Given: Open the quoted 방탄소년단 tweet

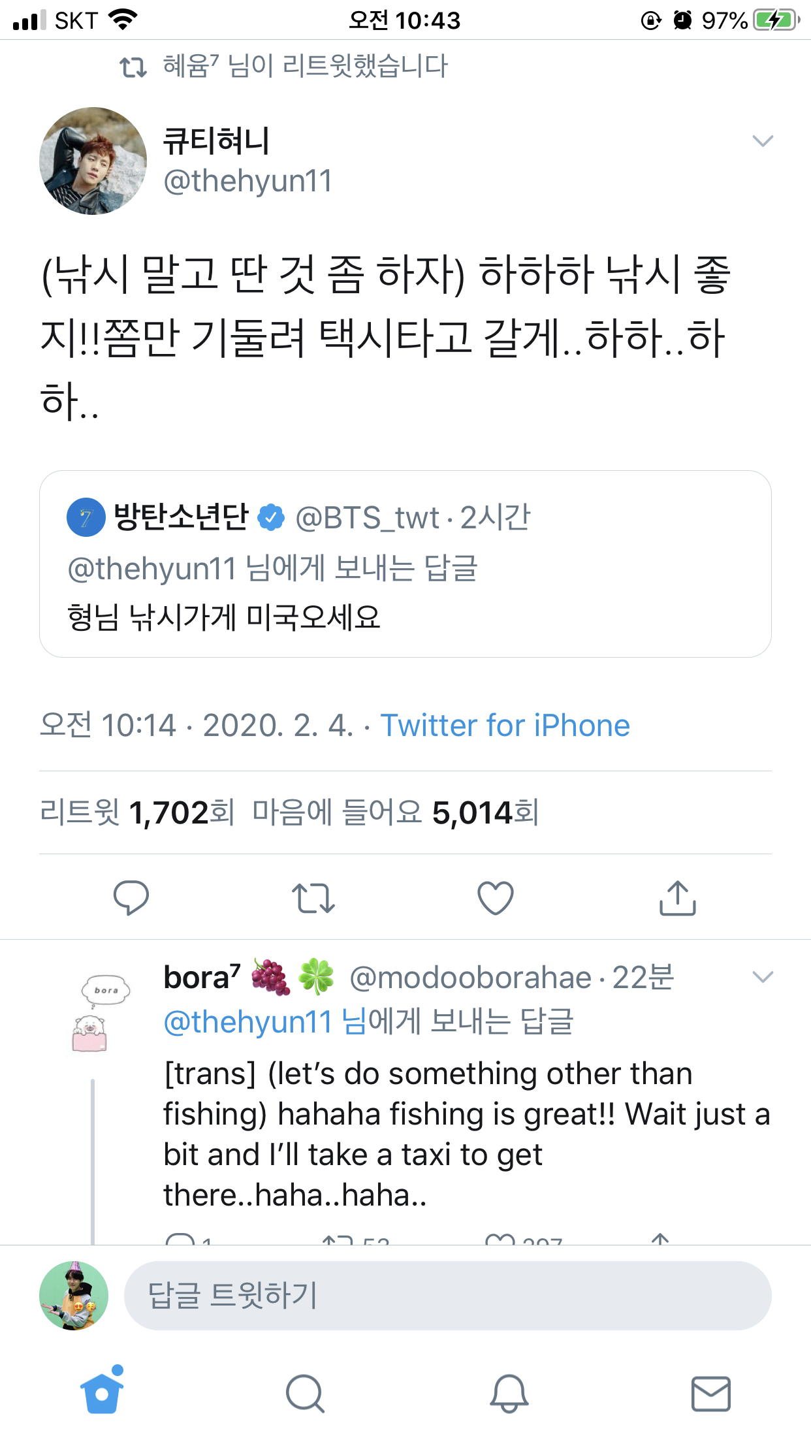Looking at the screenshot, I should 405,564.
